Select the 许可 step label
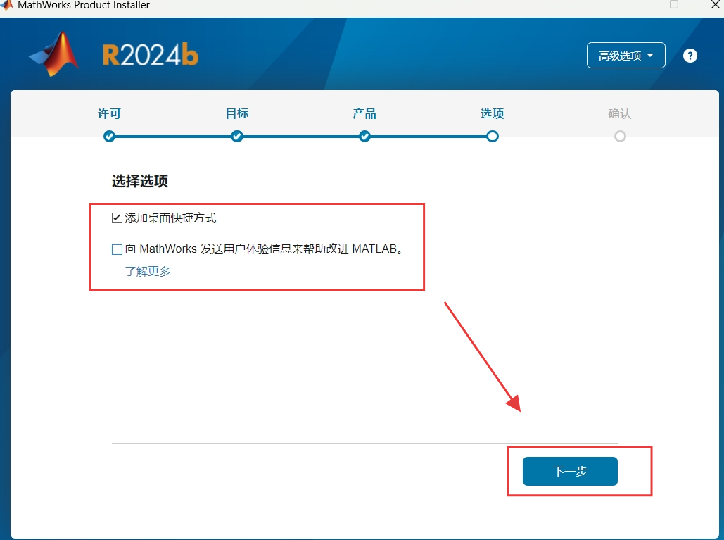The image size is (724, 540). coord(110,113)
